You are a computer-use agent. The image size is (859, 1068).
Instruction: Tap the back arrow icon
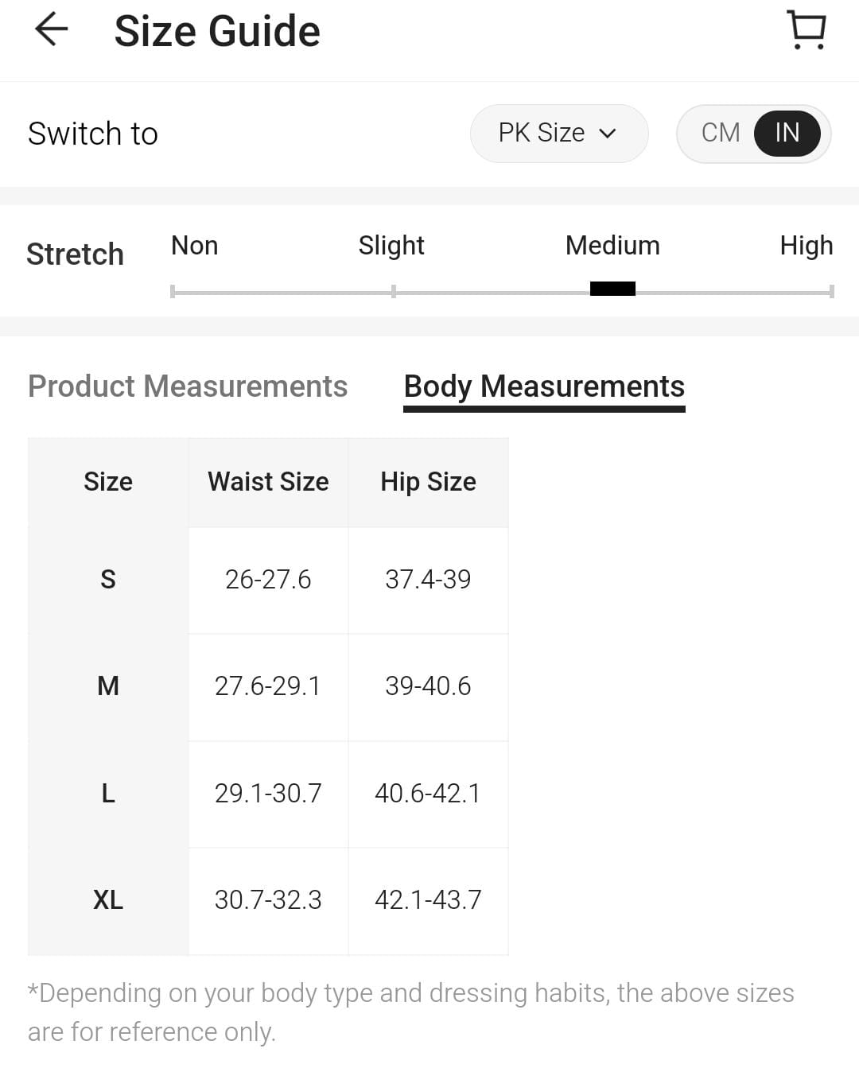(52, 29)
